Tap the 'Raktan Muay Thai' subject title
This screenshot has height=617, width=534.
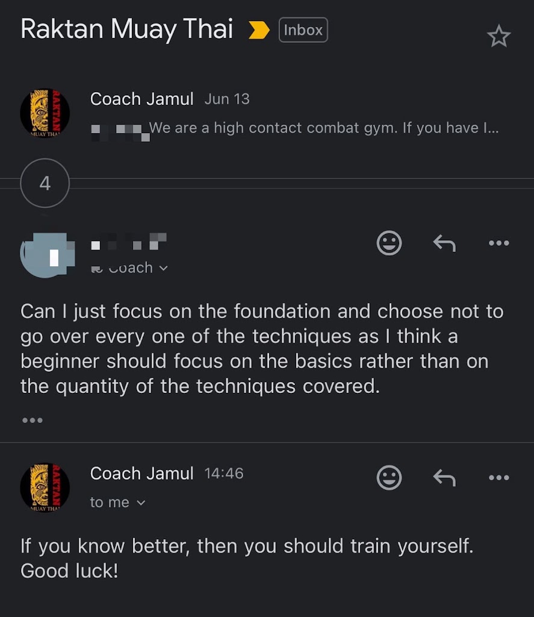[x=126, y=29]
